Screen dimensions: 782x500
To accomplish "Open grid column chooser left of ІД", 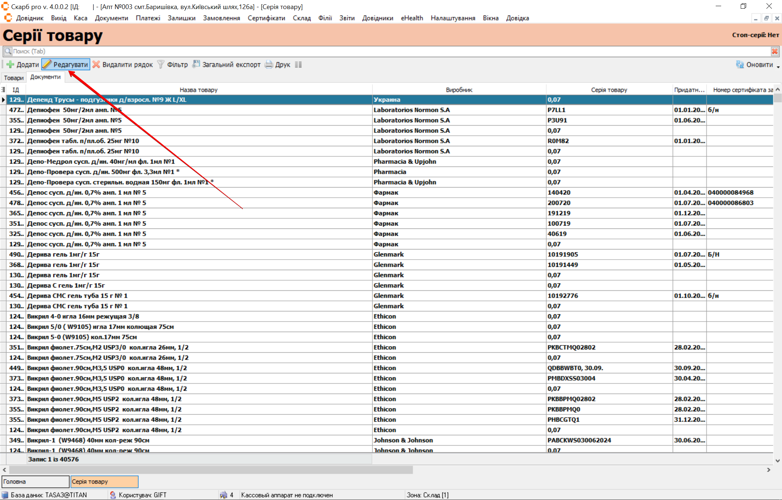I will (3, 89).
